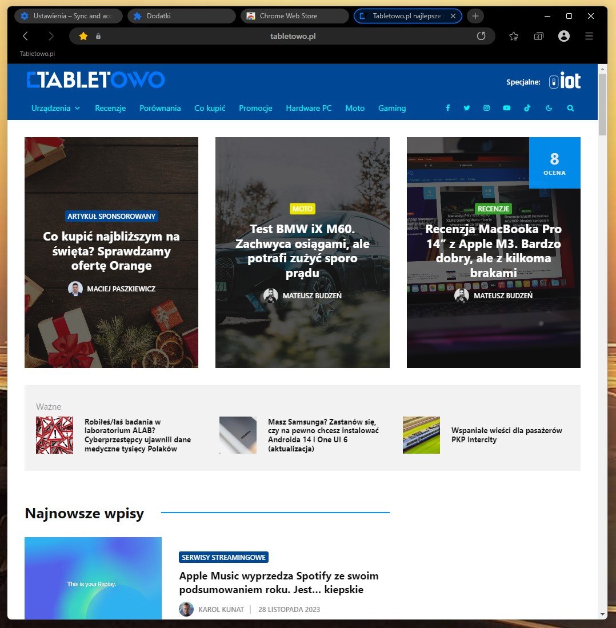
Task: Open the MacBook Pro 14 review headline
Action: [x=494, y=251]
